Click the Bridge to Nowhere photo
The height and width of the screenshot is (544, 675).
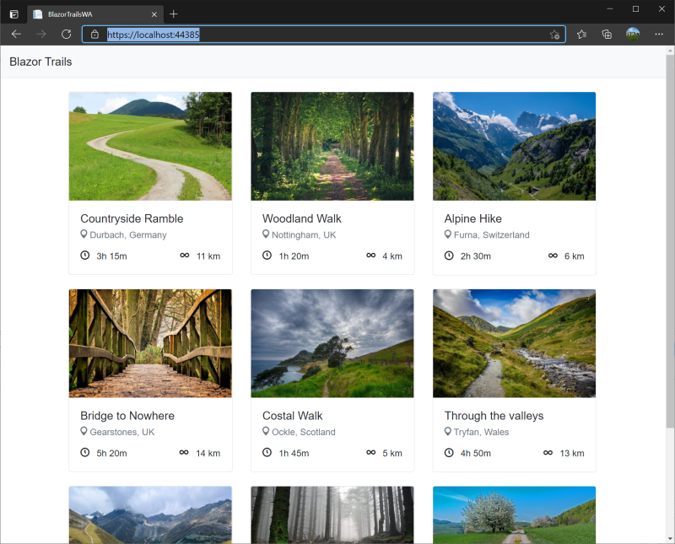pyautogui.click(x=150, y=343)
